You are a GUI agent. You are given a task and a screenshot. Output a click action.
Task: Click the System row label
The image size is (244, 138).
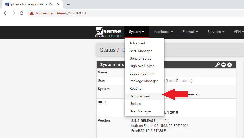click(x=104, y=89)
